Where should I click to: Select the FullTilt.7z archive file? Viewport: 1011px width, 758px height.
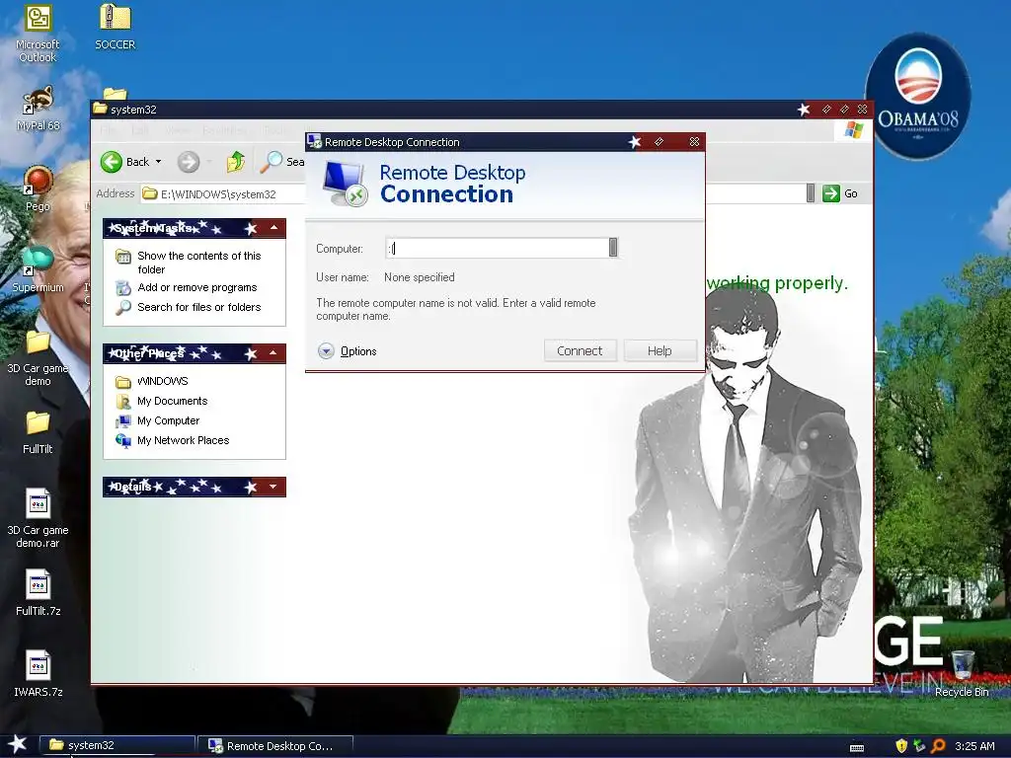[x=38, y=593]
